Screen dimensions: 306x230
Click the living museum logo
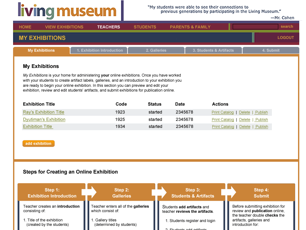[x=67, y=11]
